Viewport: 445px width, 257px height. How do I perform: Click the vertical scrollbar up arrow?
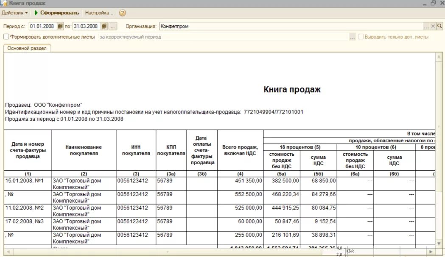[439, 57]
